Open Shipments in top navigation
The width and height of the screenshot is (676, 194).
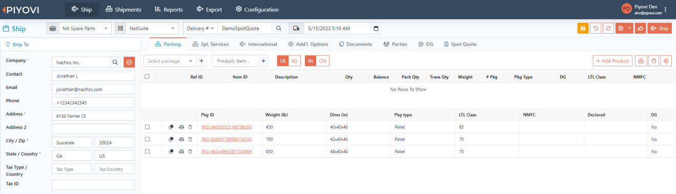[x=124, y=9]
